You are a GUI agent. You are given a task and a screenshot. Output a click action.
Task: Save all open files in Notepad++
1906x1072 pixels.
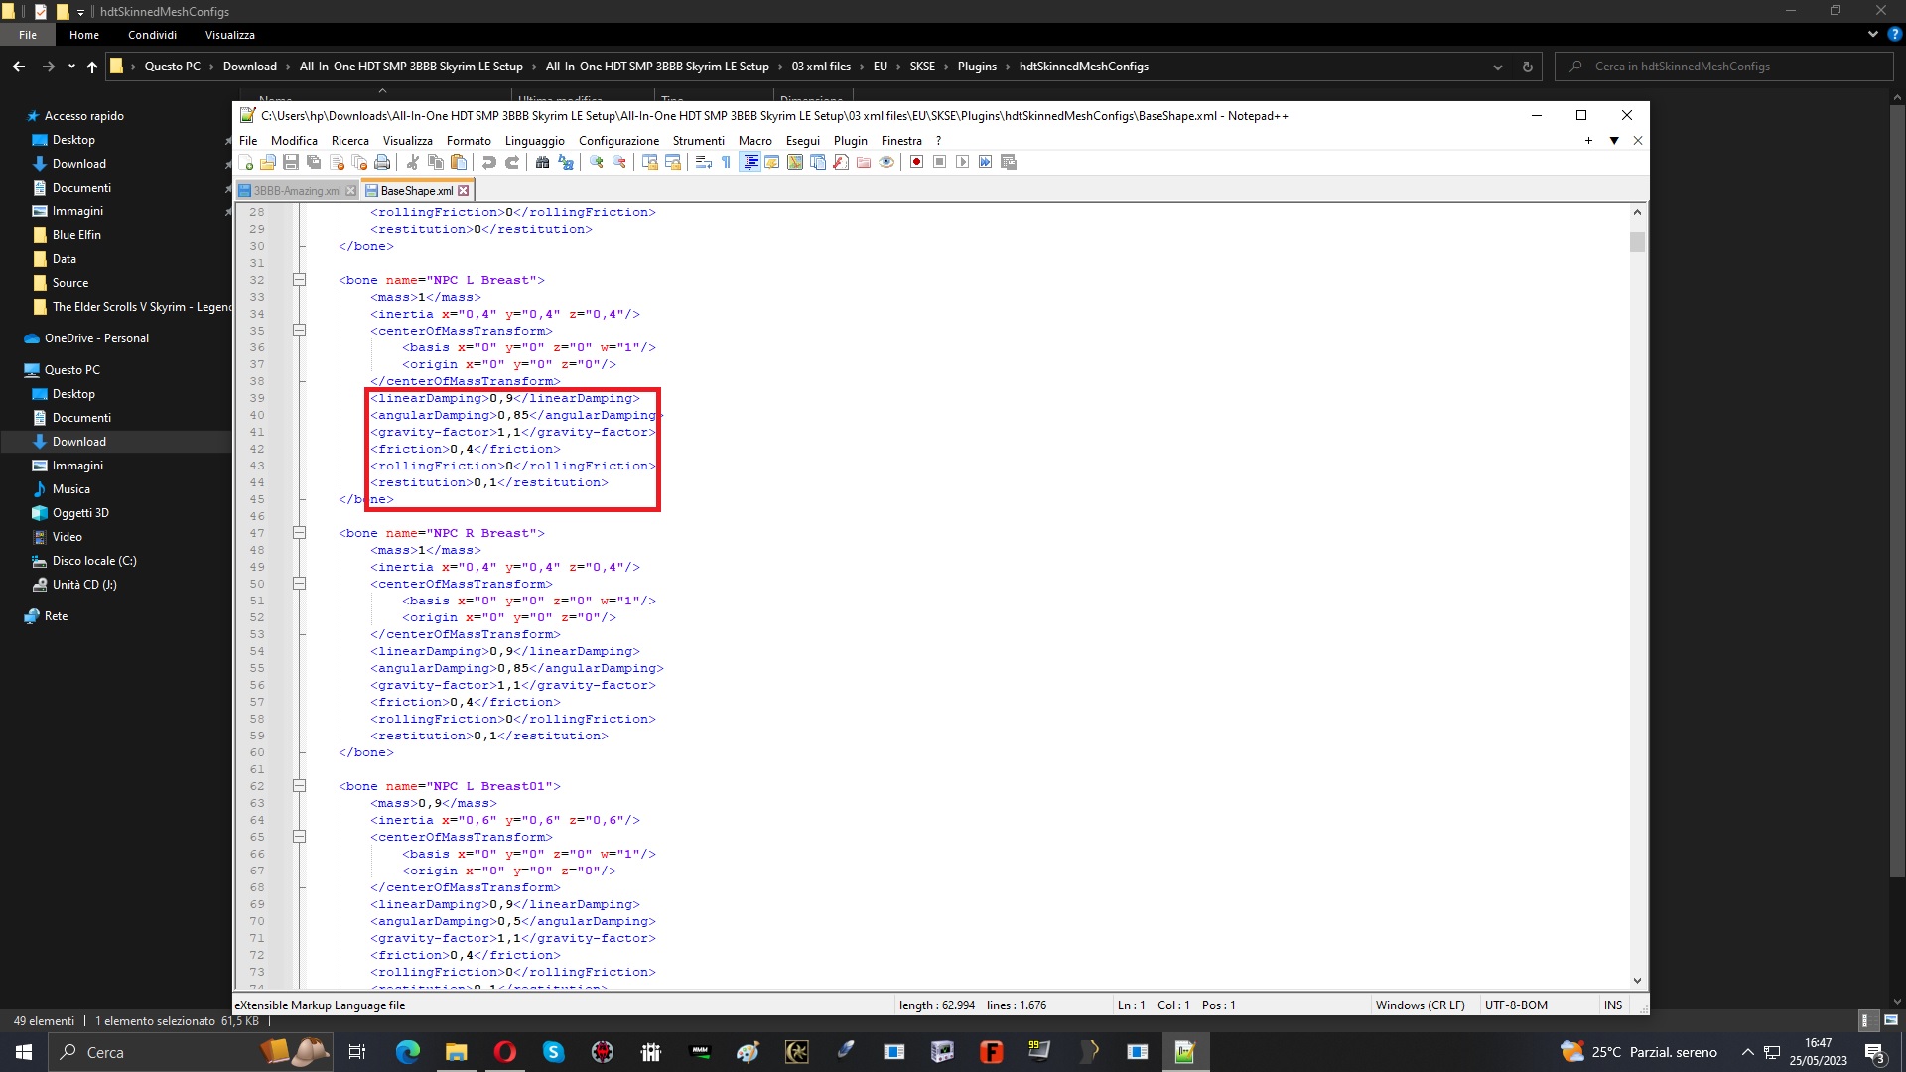tap(314, 163)
